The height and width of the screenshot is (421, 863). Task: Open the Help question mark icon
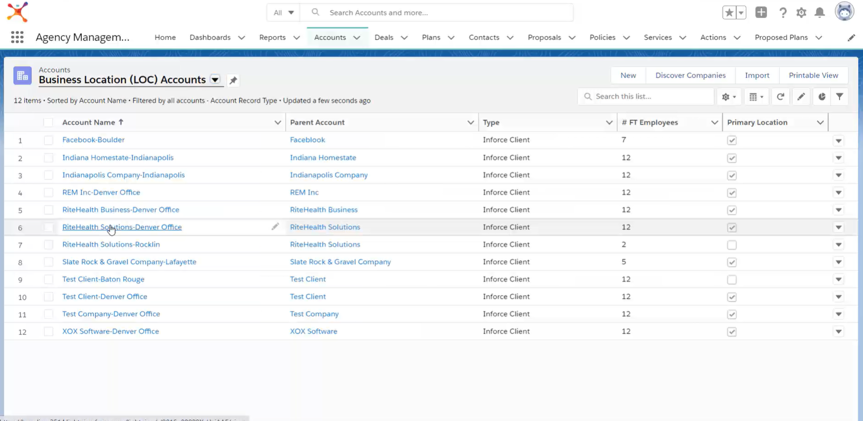click(783, 13)
